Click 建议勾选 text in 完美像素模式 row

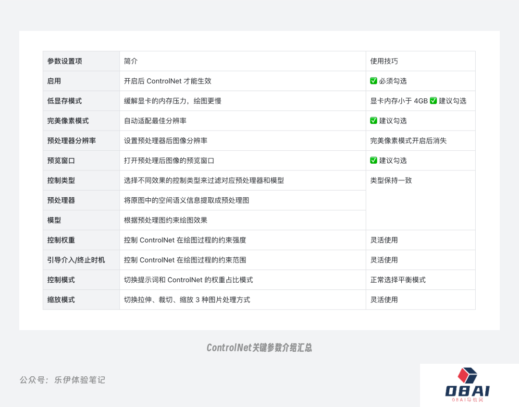(393, 120)
